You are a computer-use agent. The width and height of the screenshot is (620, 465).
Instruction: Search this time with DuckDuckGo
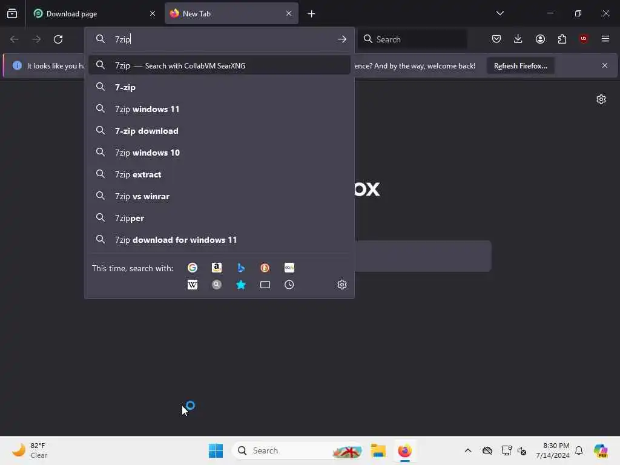coord(265,268)
